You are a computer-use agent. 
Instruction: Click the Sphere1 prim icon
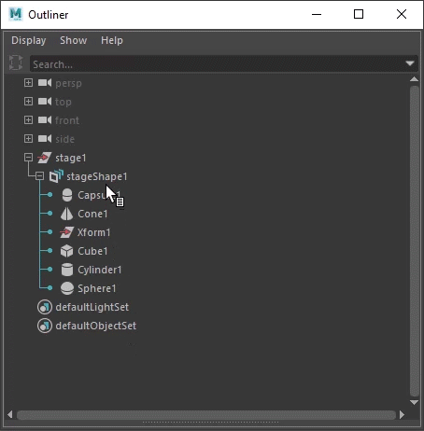tap(67, 288)
